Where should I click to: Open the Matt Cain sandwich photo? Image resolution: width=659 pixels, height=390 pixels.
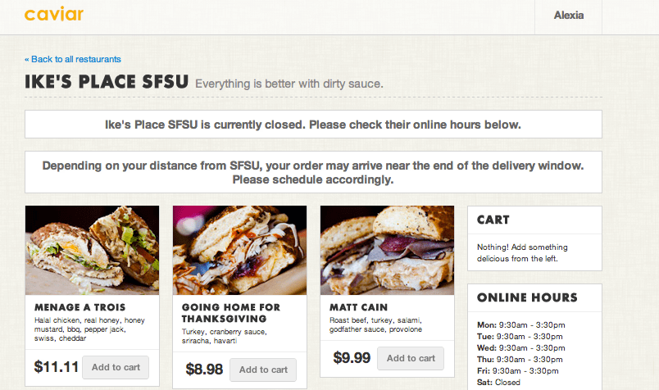click(x=387, y=250)
